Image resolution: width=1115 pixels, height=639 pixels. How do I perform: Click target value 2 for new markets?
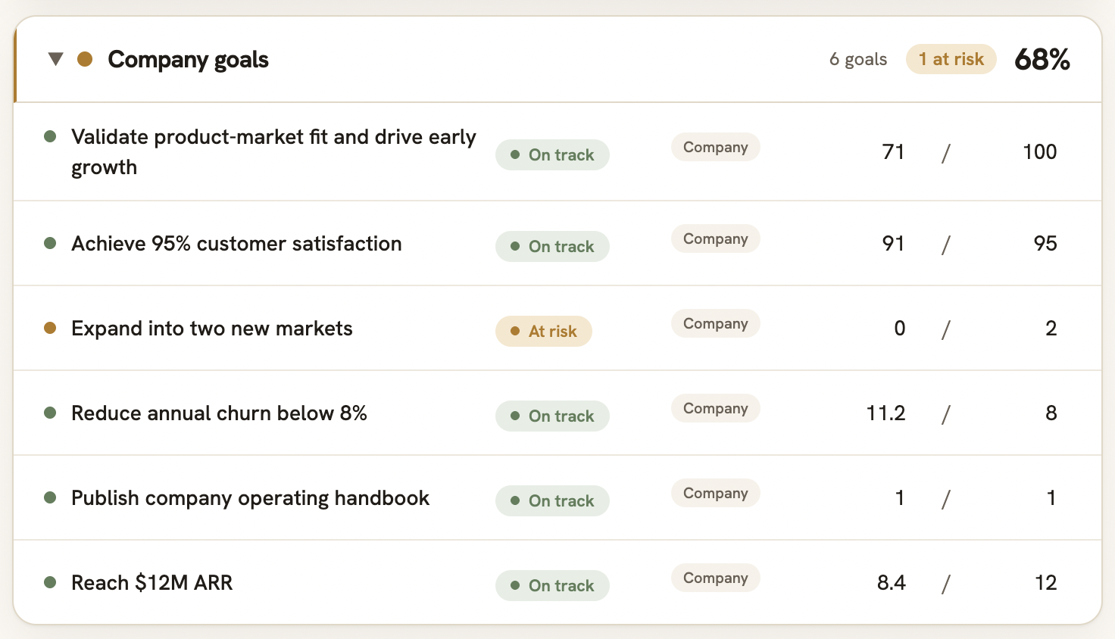(x=1051, y=328)
